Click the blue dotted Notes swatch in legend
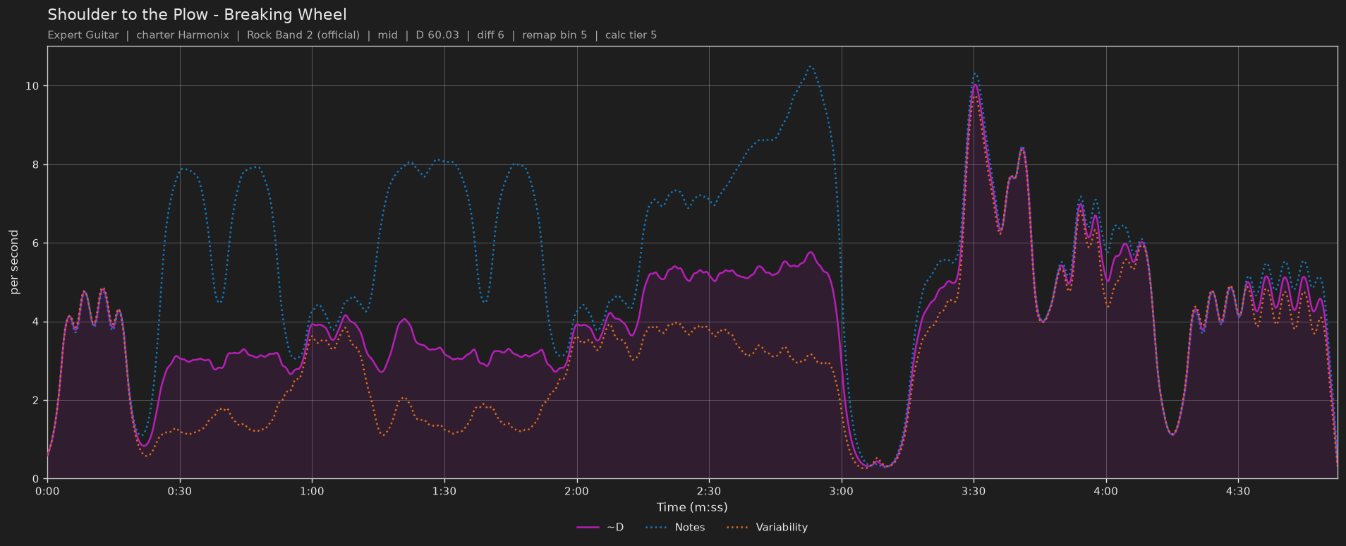The image size is (1346, 546). (655, 528)
